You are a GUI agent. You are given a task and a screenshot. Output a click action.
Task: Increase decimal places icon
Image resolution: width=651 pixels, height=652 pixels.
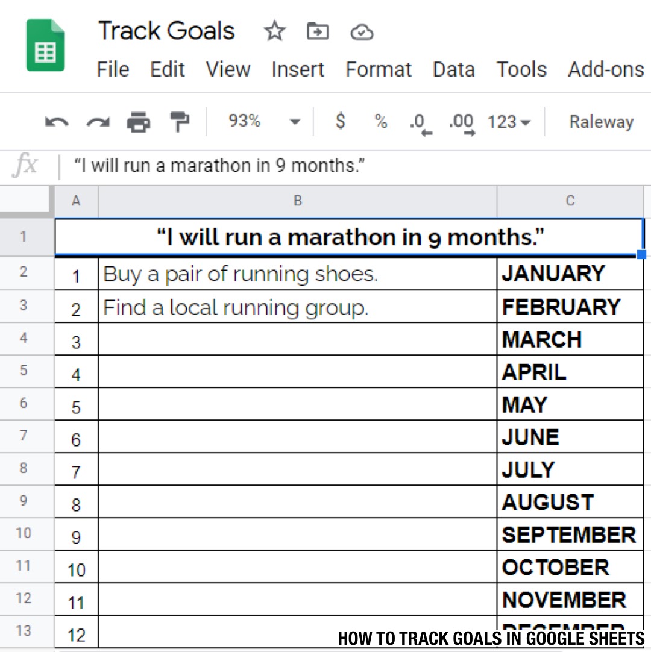pyautogui.click(x=461, y=121)
